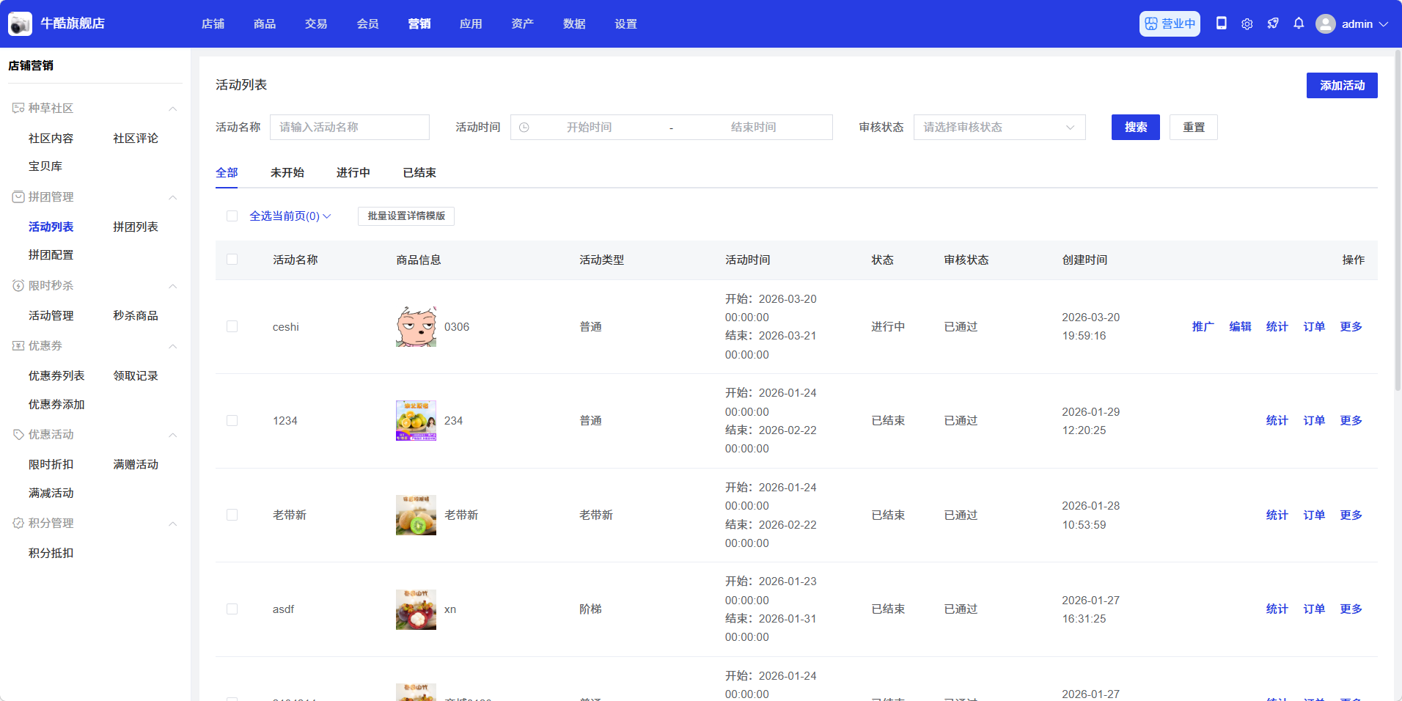Open the 请选择审核状态 dropdown
This screenshot has height=701, width=1402.
999,128
